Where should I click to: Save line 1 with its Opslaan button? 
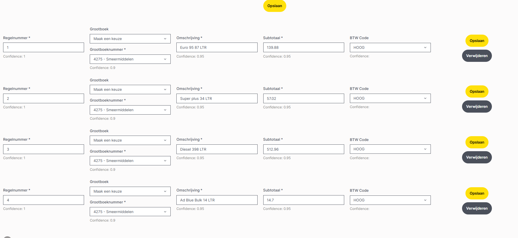click(x=477, y=41)
